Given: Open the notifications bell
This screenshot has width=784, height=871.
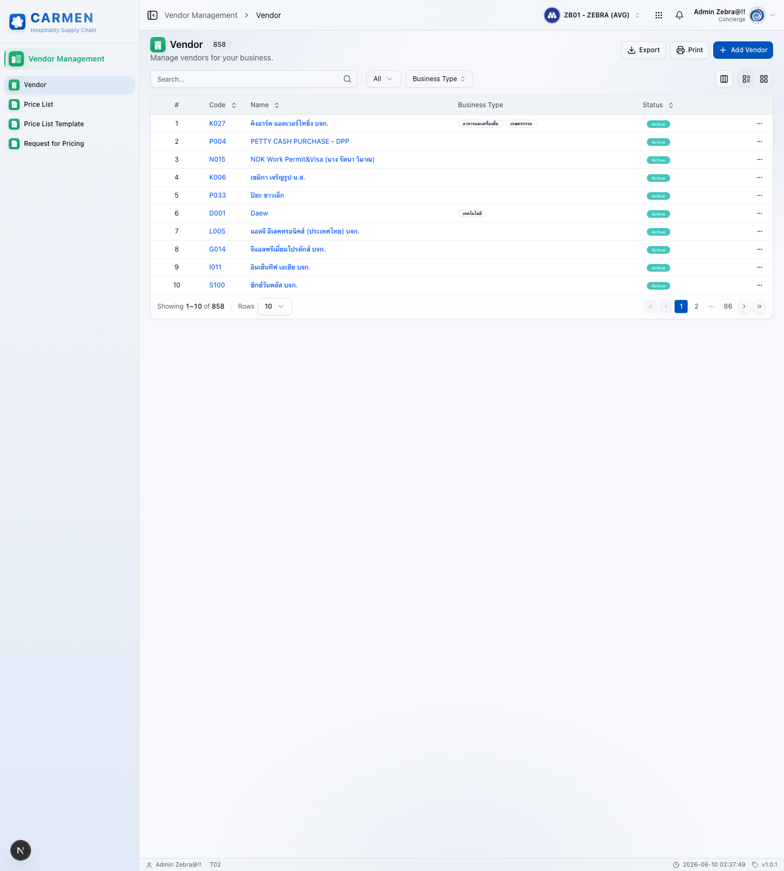Looking at the screenshot, I should click(x=679, y=15).
